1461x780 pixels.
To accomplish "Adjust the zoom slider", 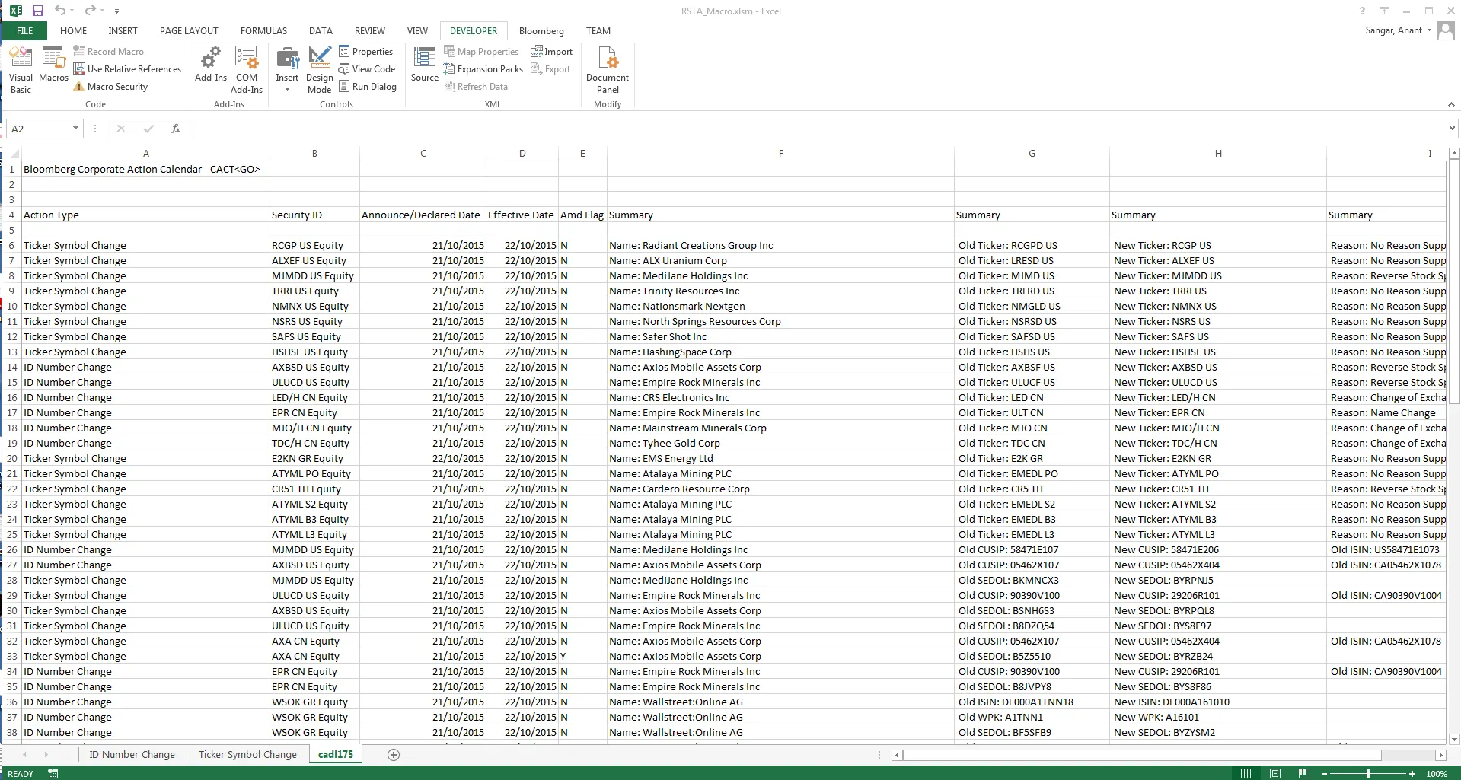I will (x=1368, y=773).
